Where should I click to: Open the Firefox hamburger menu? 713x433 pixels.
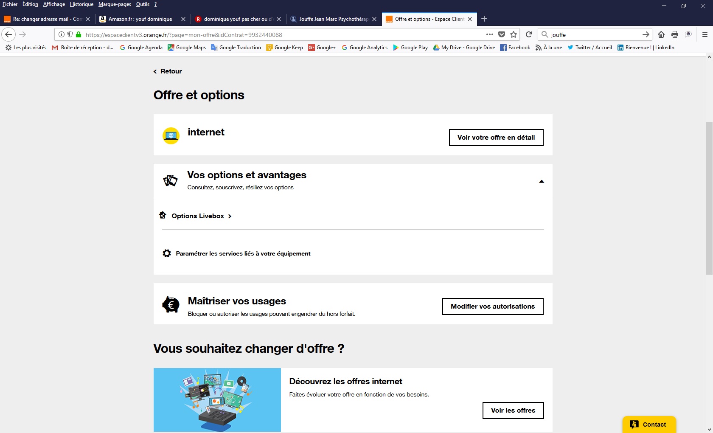[x=705, y=34]
